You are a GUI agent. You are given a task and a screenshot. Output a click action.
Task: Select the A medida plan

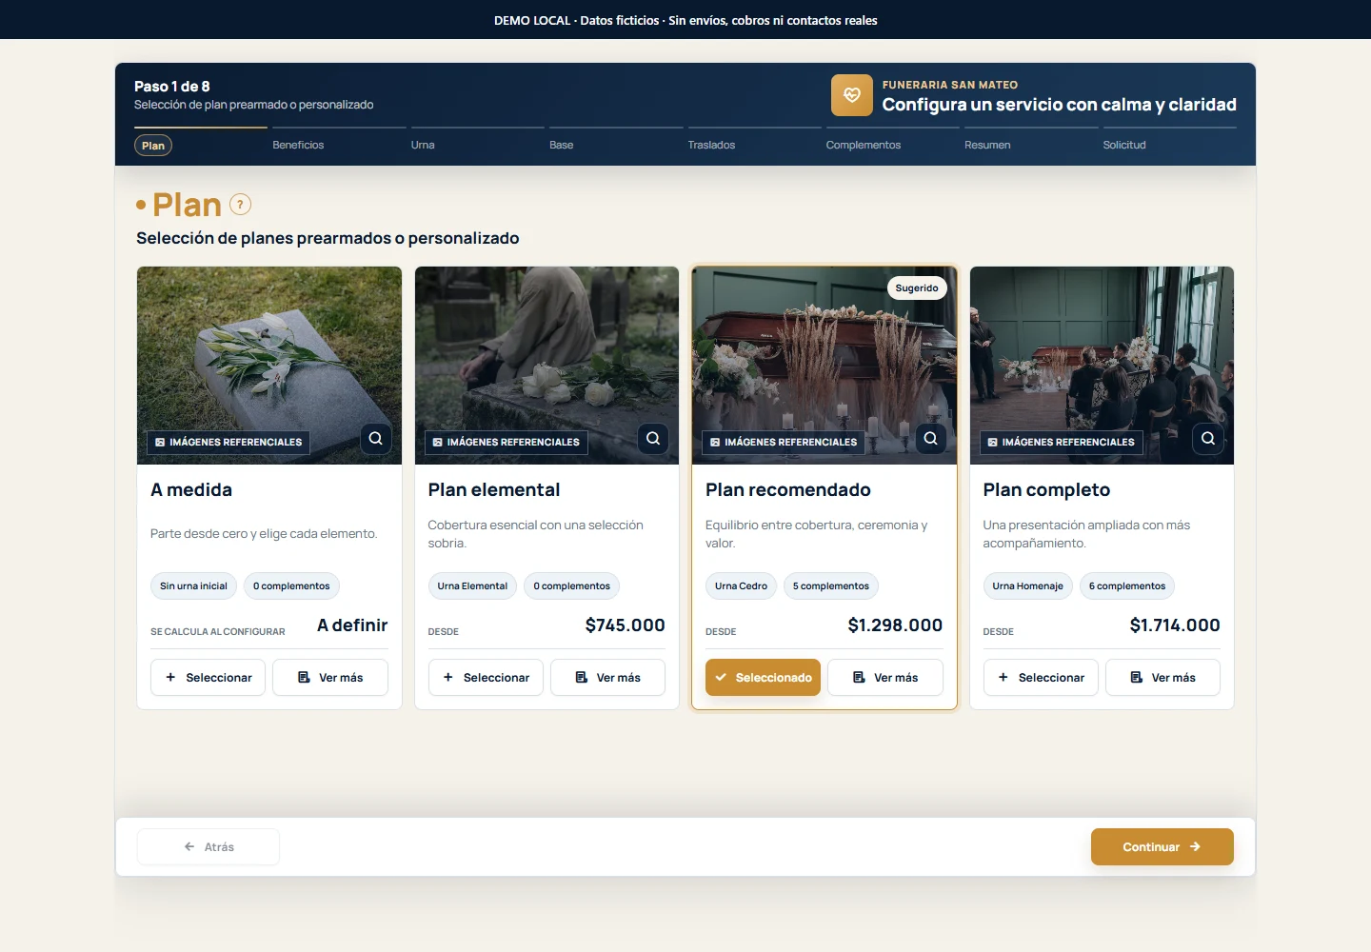tap(208, 678)
